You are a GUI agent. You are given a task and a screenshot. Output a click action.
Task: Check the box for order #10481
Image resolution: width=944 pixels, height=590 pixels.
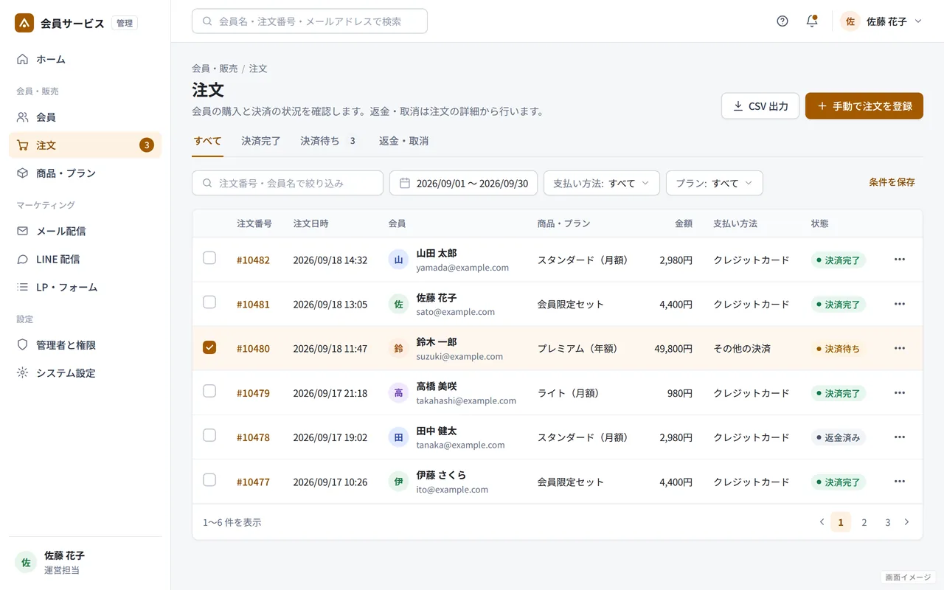pyautogui.click(x=209, y=302)
